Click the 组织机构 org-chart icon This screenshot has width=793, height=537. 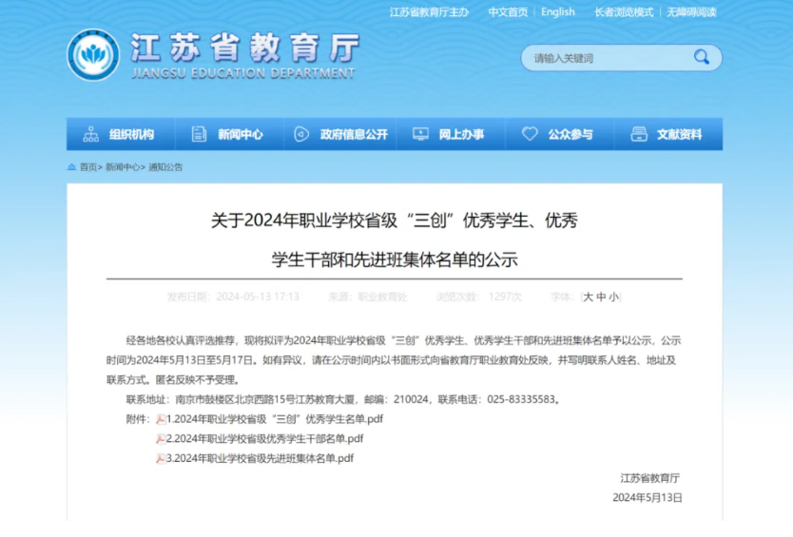[x=91, y=134]
